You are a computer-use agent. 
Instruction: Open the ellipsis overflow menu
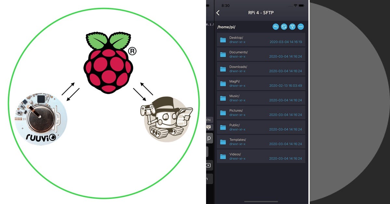pyautogui.click(x=300, y=27)
